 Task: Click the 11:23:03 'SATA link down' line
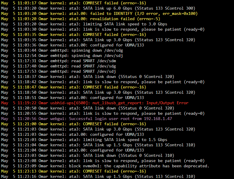pos(87,156)
